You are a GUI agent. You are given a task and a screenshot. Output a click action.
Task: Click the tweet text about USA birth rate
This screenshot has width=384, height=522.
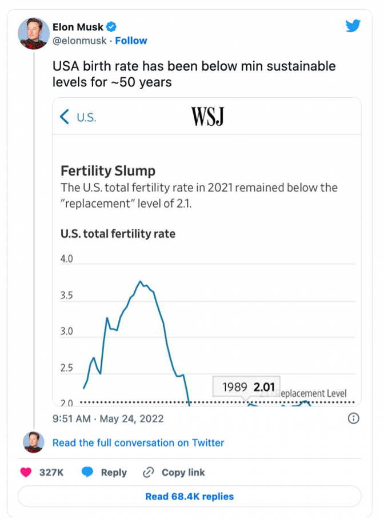(x=194, y=74)
